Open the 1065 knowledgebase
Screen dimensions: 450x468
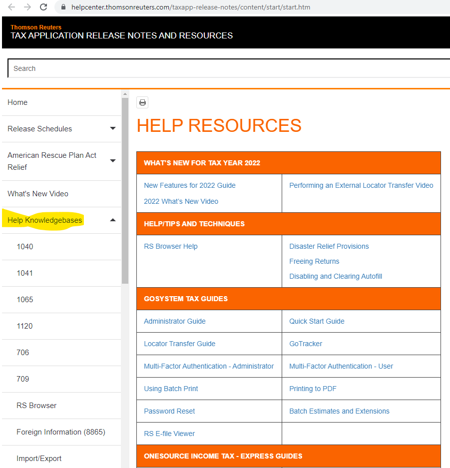(x=61, y=300)
